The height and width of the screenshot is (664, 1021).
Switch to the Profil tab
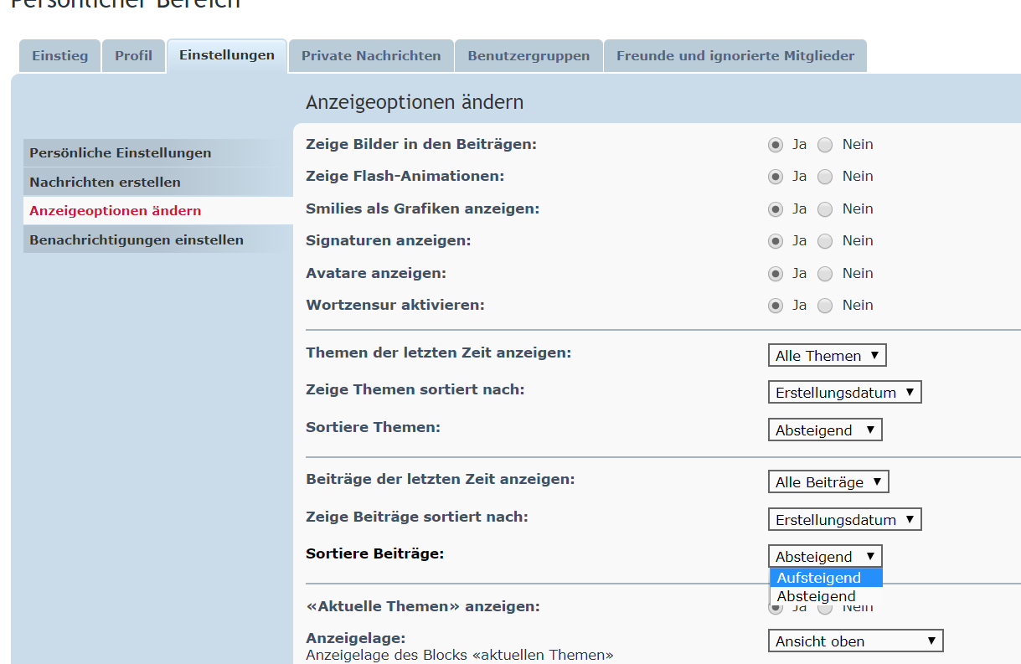(133, 56)
